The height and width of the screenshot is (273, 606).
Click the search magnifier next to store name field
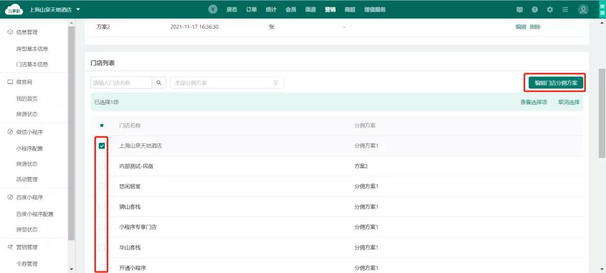[159, 82]
